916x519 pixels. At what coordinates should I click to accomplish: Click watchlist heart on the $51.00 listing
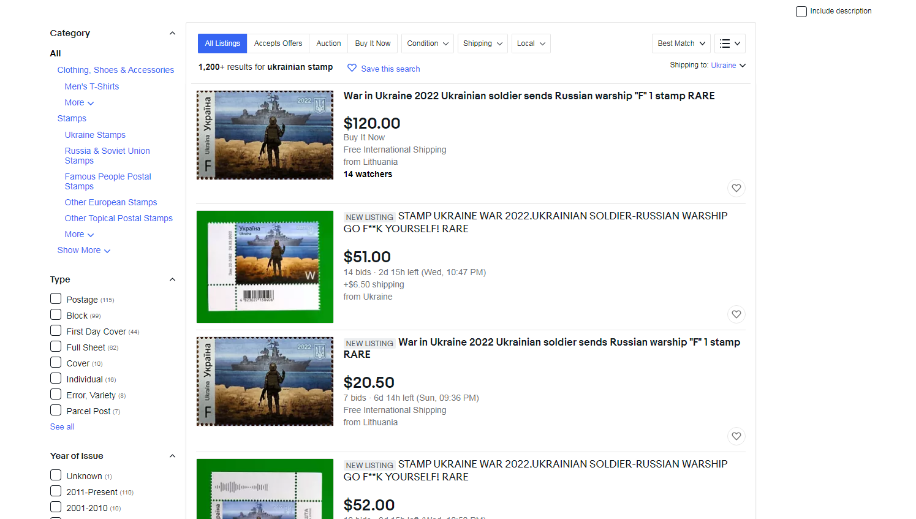pos(736,314)
